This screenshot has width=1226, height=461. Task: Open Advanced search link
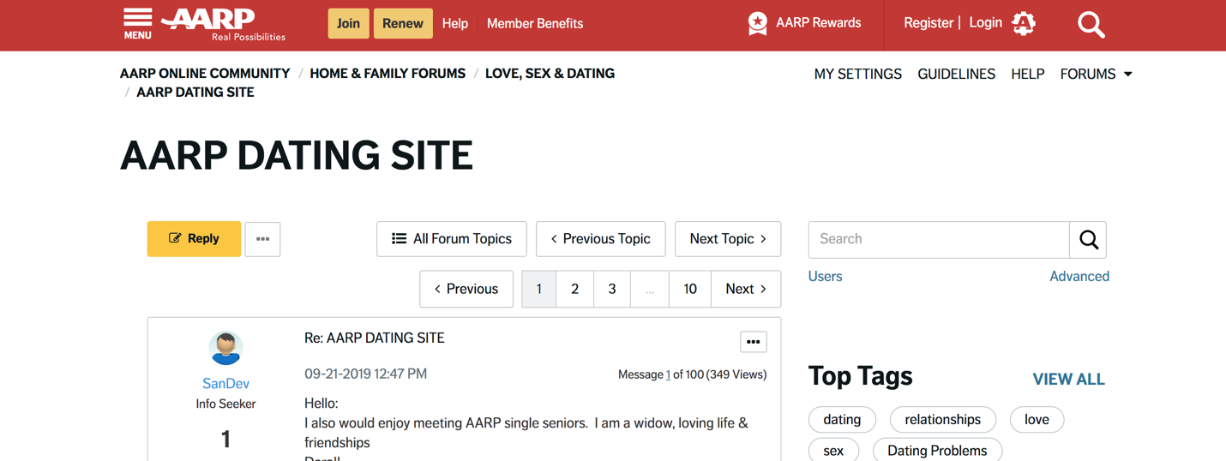coord(1079,276)
